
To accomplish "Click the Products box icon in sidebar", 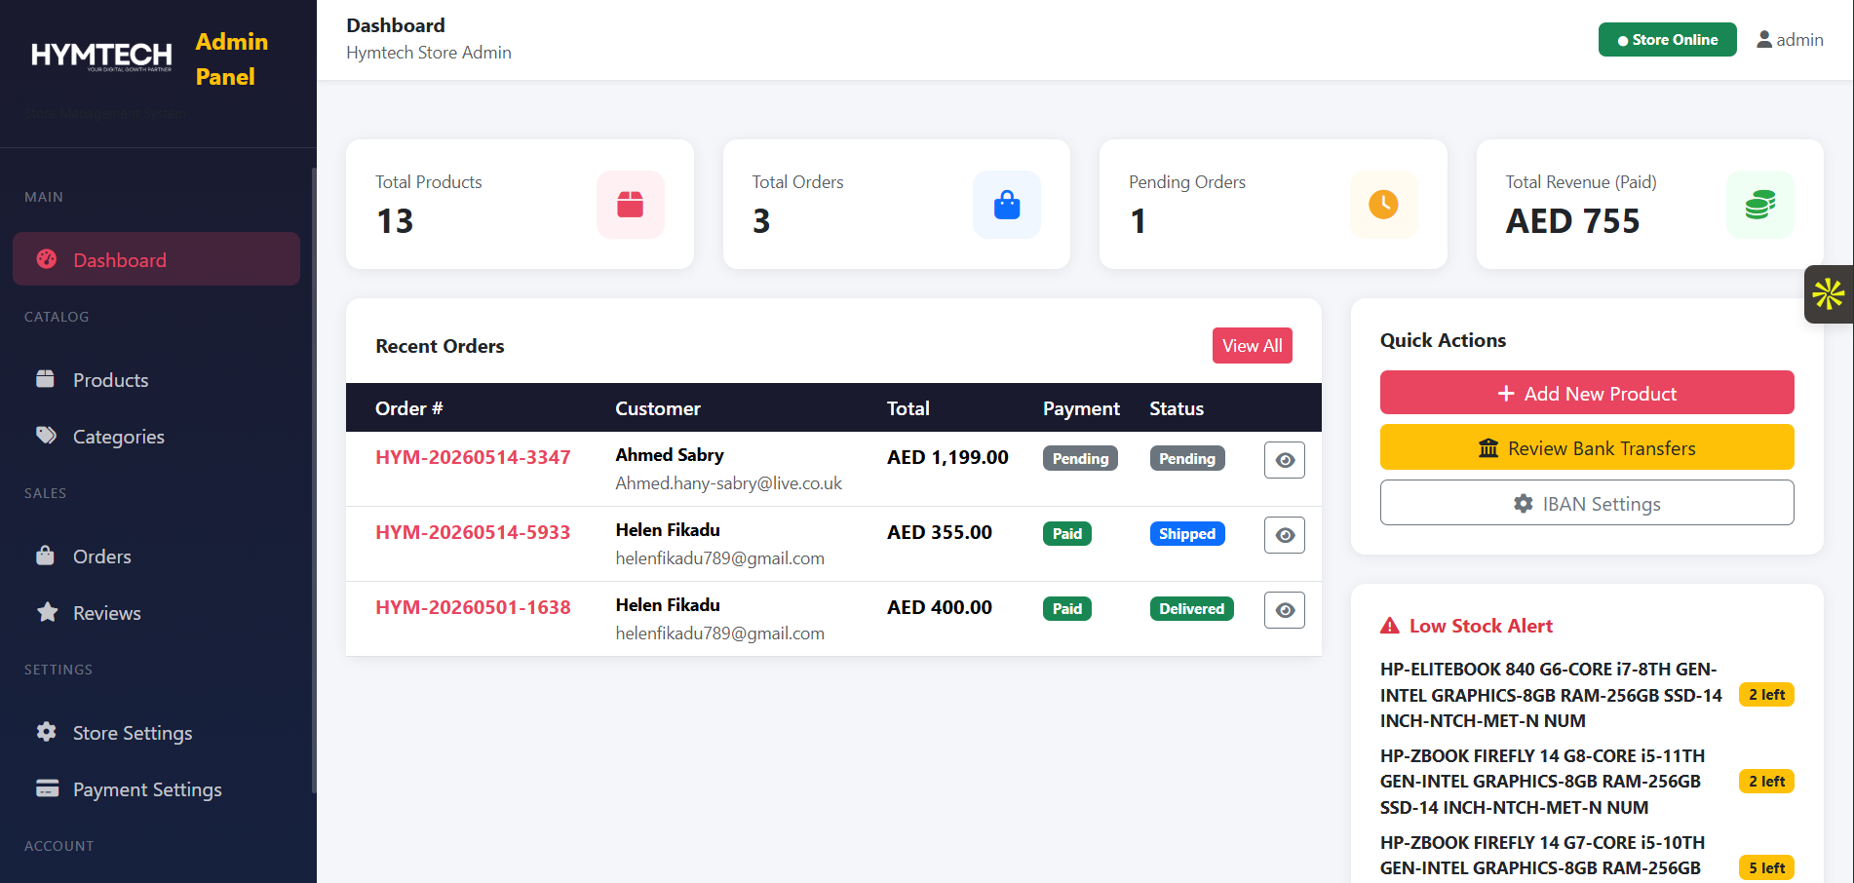I will [46, 378].
